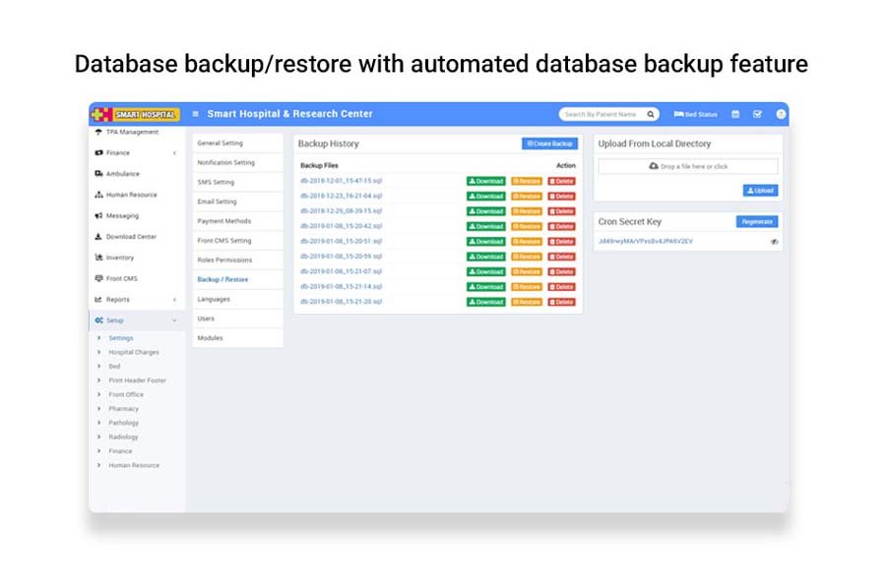Select the Email Setting tab
Viewport: 886px width, 573px height.
217,201
